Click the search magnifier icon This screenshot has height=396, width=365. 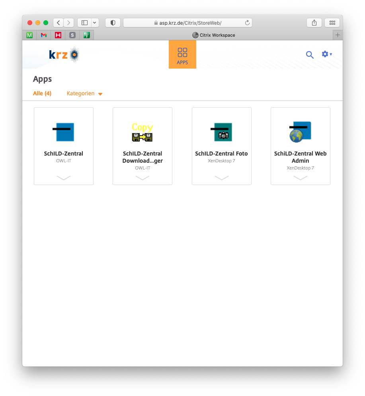(x=310, y=55)
